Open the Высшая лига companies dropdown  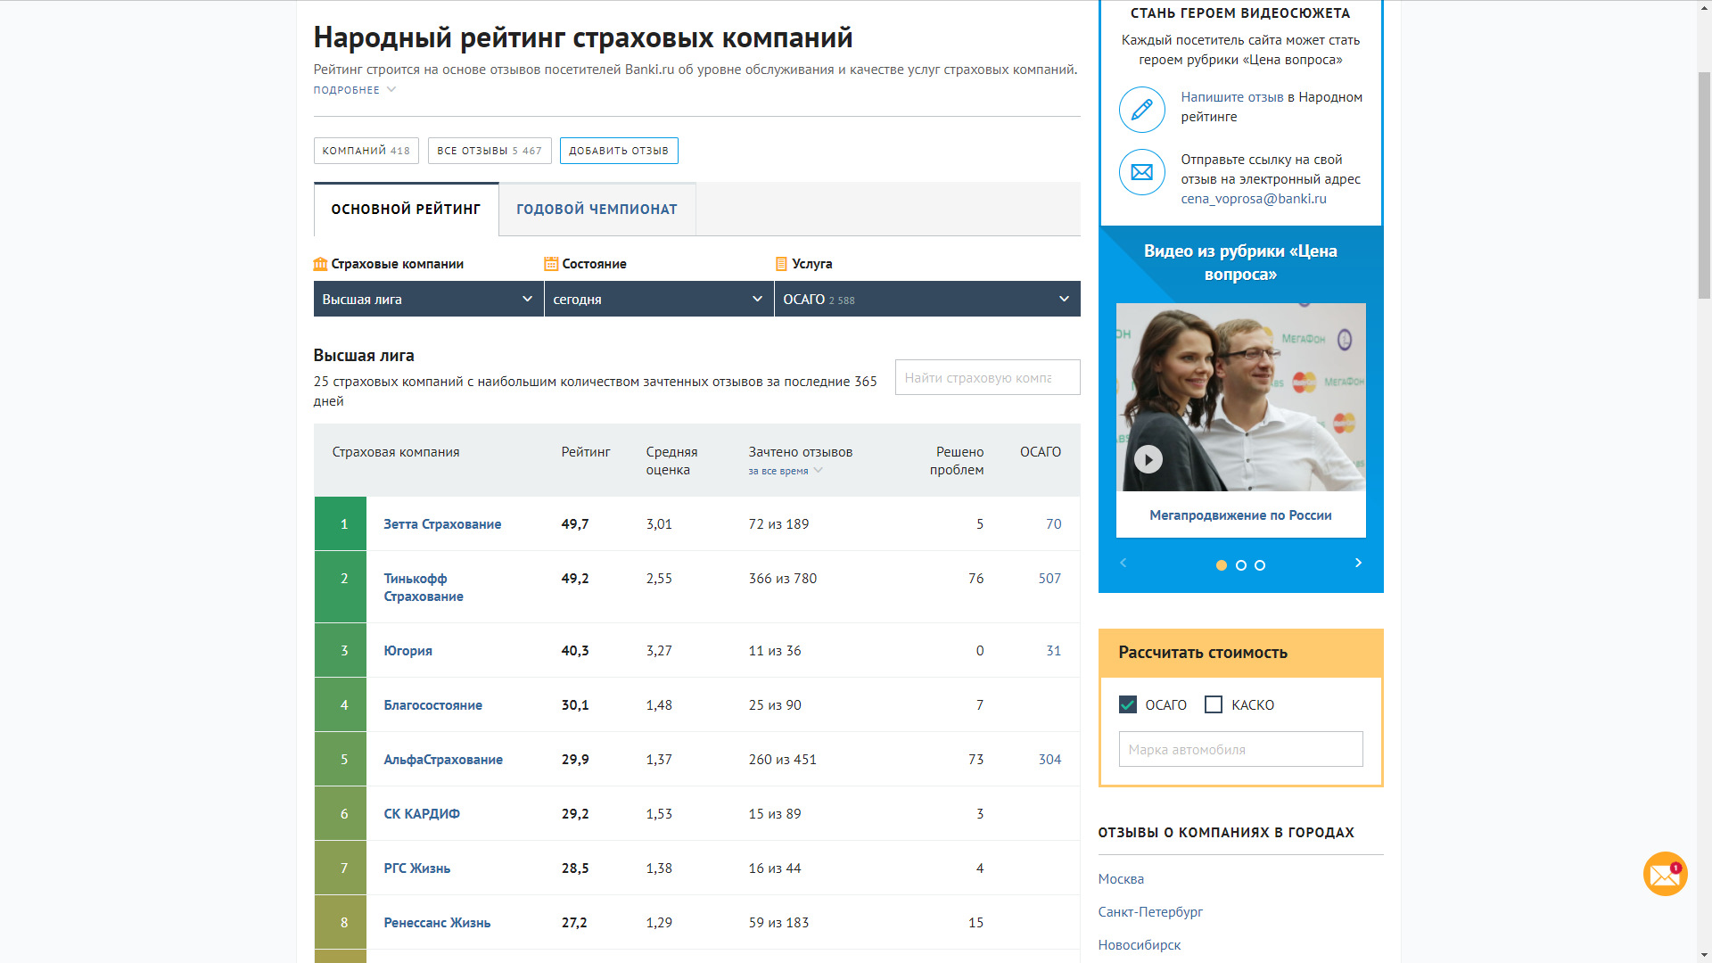pos(428,299)
